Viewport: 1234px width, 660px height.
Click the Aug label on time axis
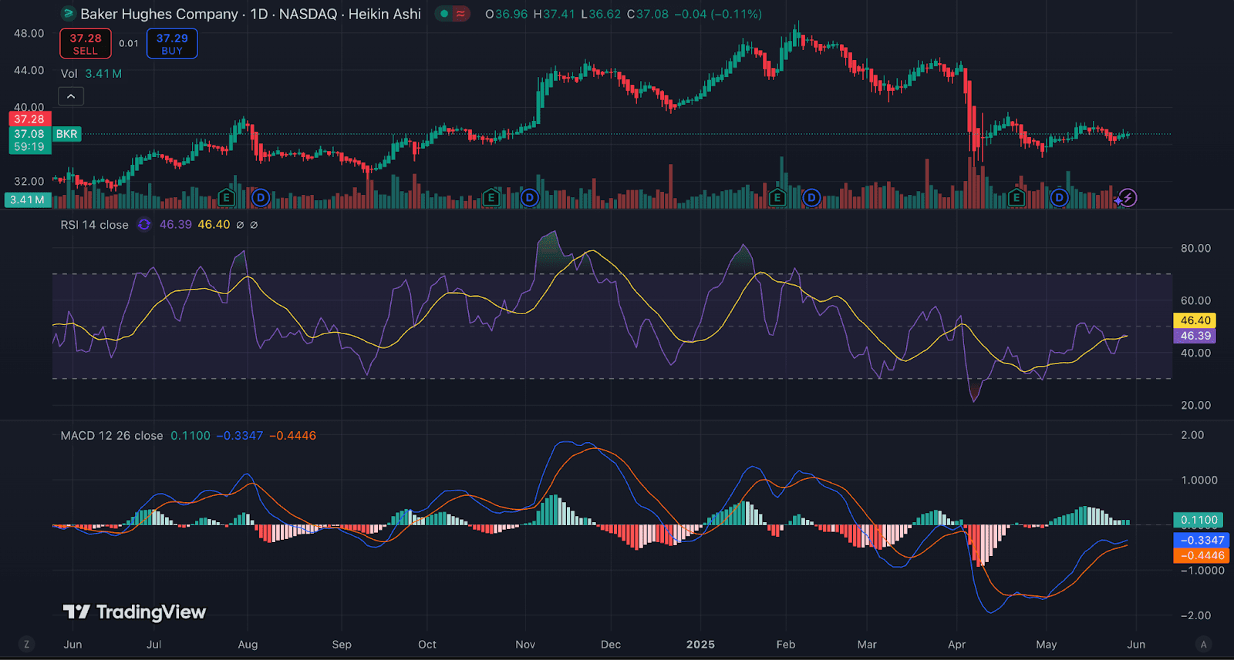[x=248, y=645]
